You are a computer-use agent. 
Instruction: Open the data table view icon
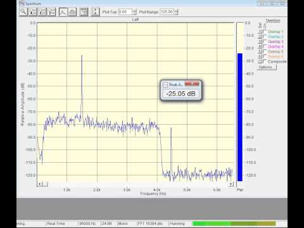coord(84,12)
